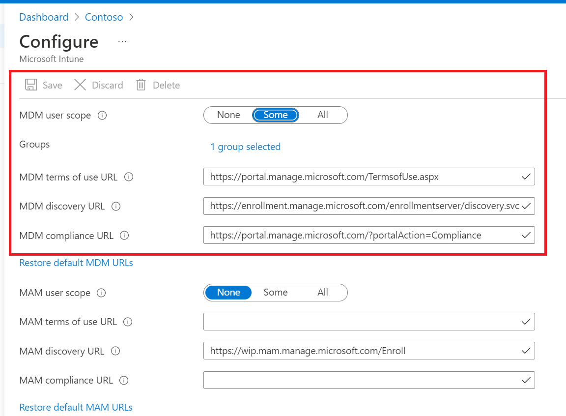Set MDM user scope to All
566x416 pixels.
322,115
